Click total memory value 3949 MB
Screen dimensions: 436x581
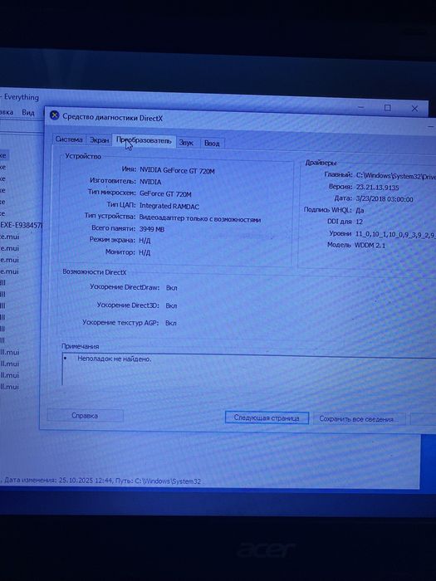(152, 229)
